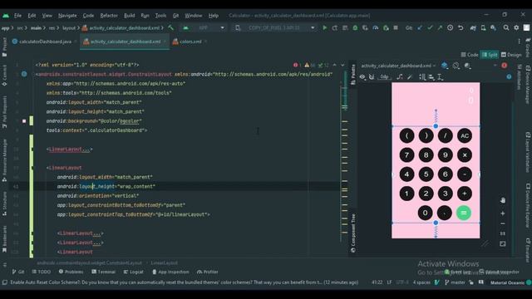Click the master git branch in status bar
Viewport: 532px width, 299px height.
pyautogui.click(x=455, y=282)
